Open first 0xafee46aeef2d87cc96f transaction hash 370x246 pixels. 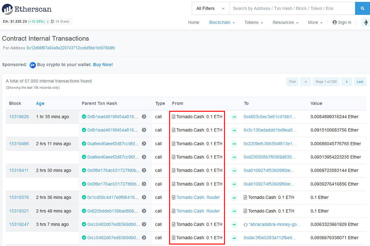tap(113, 143)
